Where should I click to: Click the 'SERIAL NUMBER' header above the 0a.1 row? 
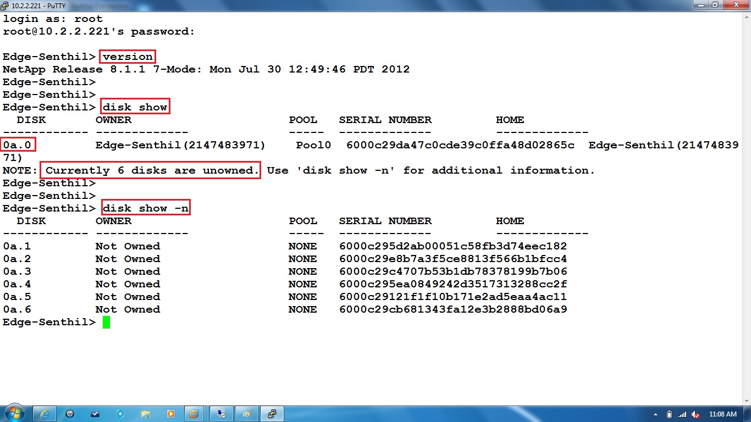(385, 221)
